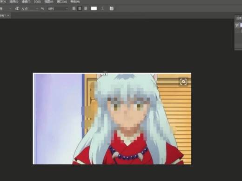Screen dimensions: 242x181
Task: Center align the text
Action: click(x=80, y=8)
